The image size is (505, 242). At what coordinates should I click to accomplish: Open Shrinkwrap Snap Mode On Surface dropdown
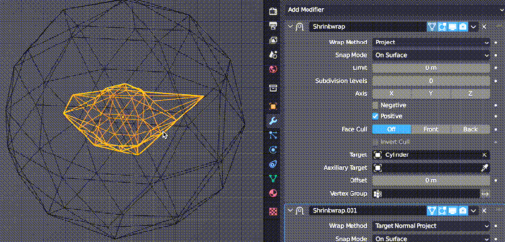click(x=431, y=55)
